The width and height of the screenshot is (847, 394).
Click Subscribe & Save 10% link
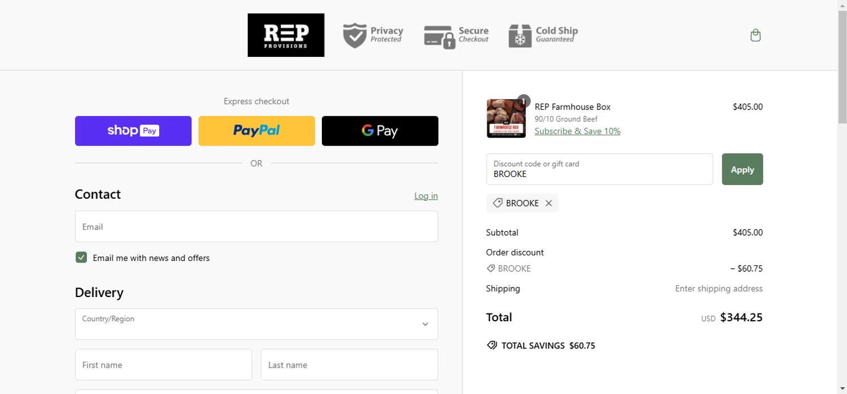pos(578,131)
